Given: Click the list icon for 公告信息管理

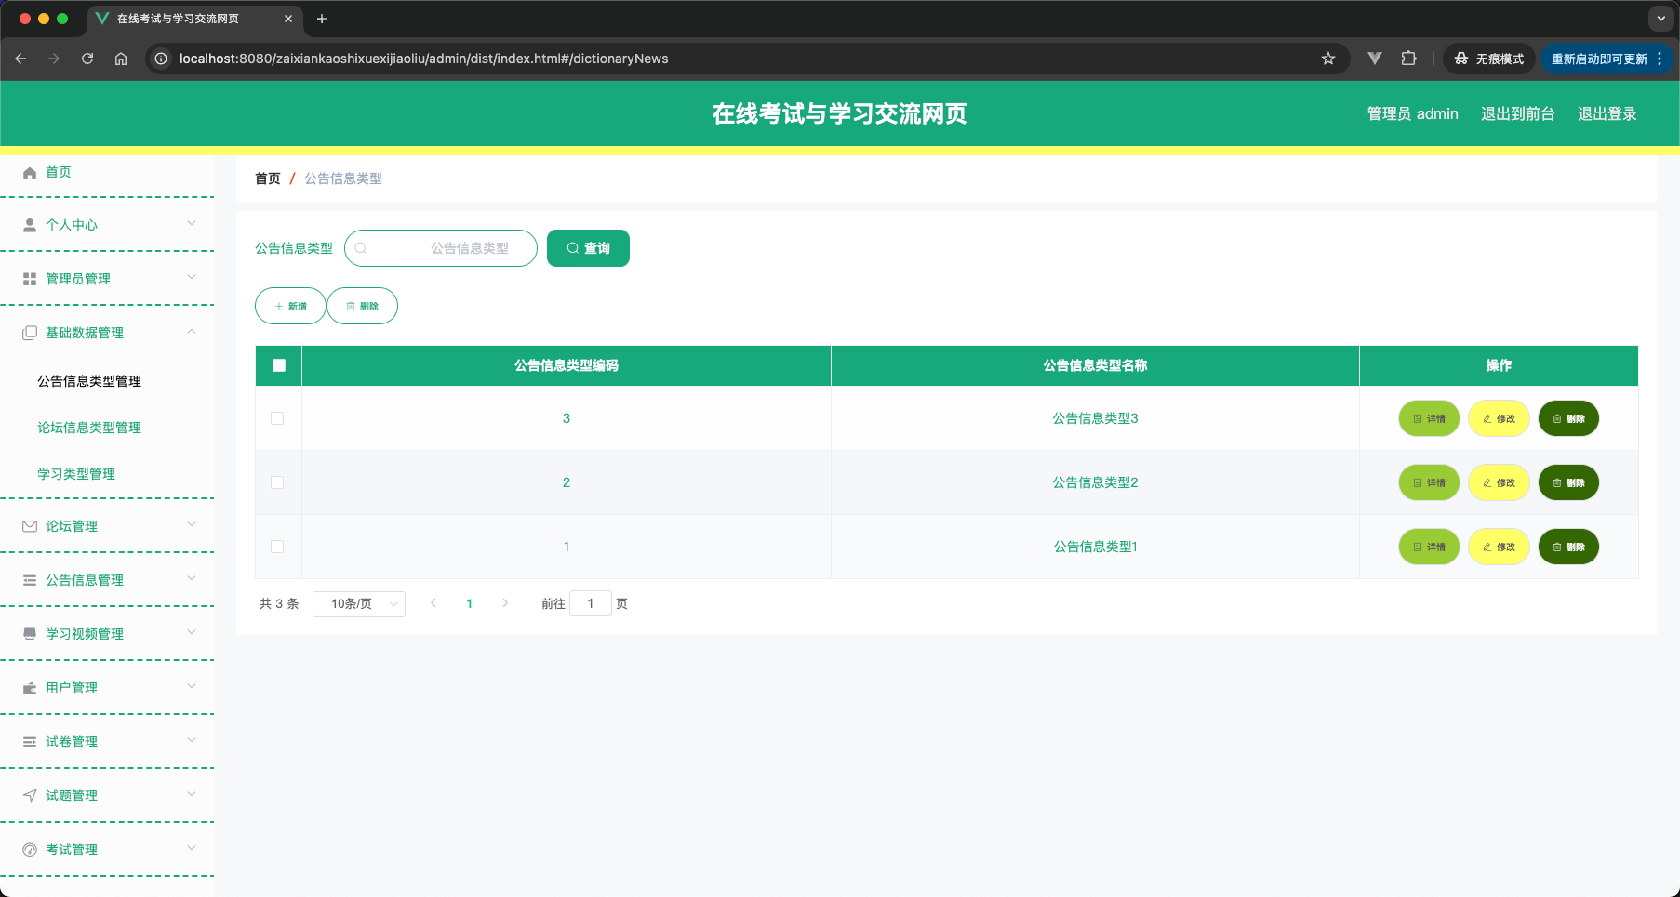Looking at the screenshot, I should tap(30, 580).
